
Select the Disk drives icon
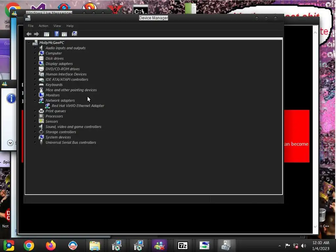pos(41,58)
